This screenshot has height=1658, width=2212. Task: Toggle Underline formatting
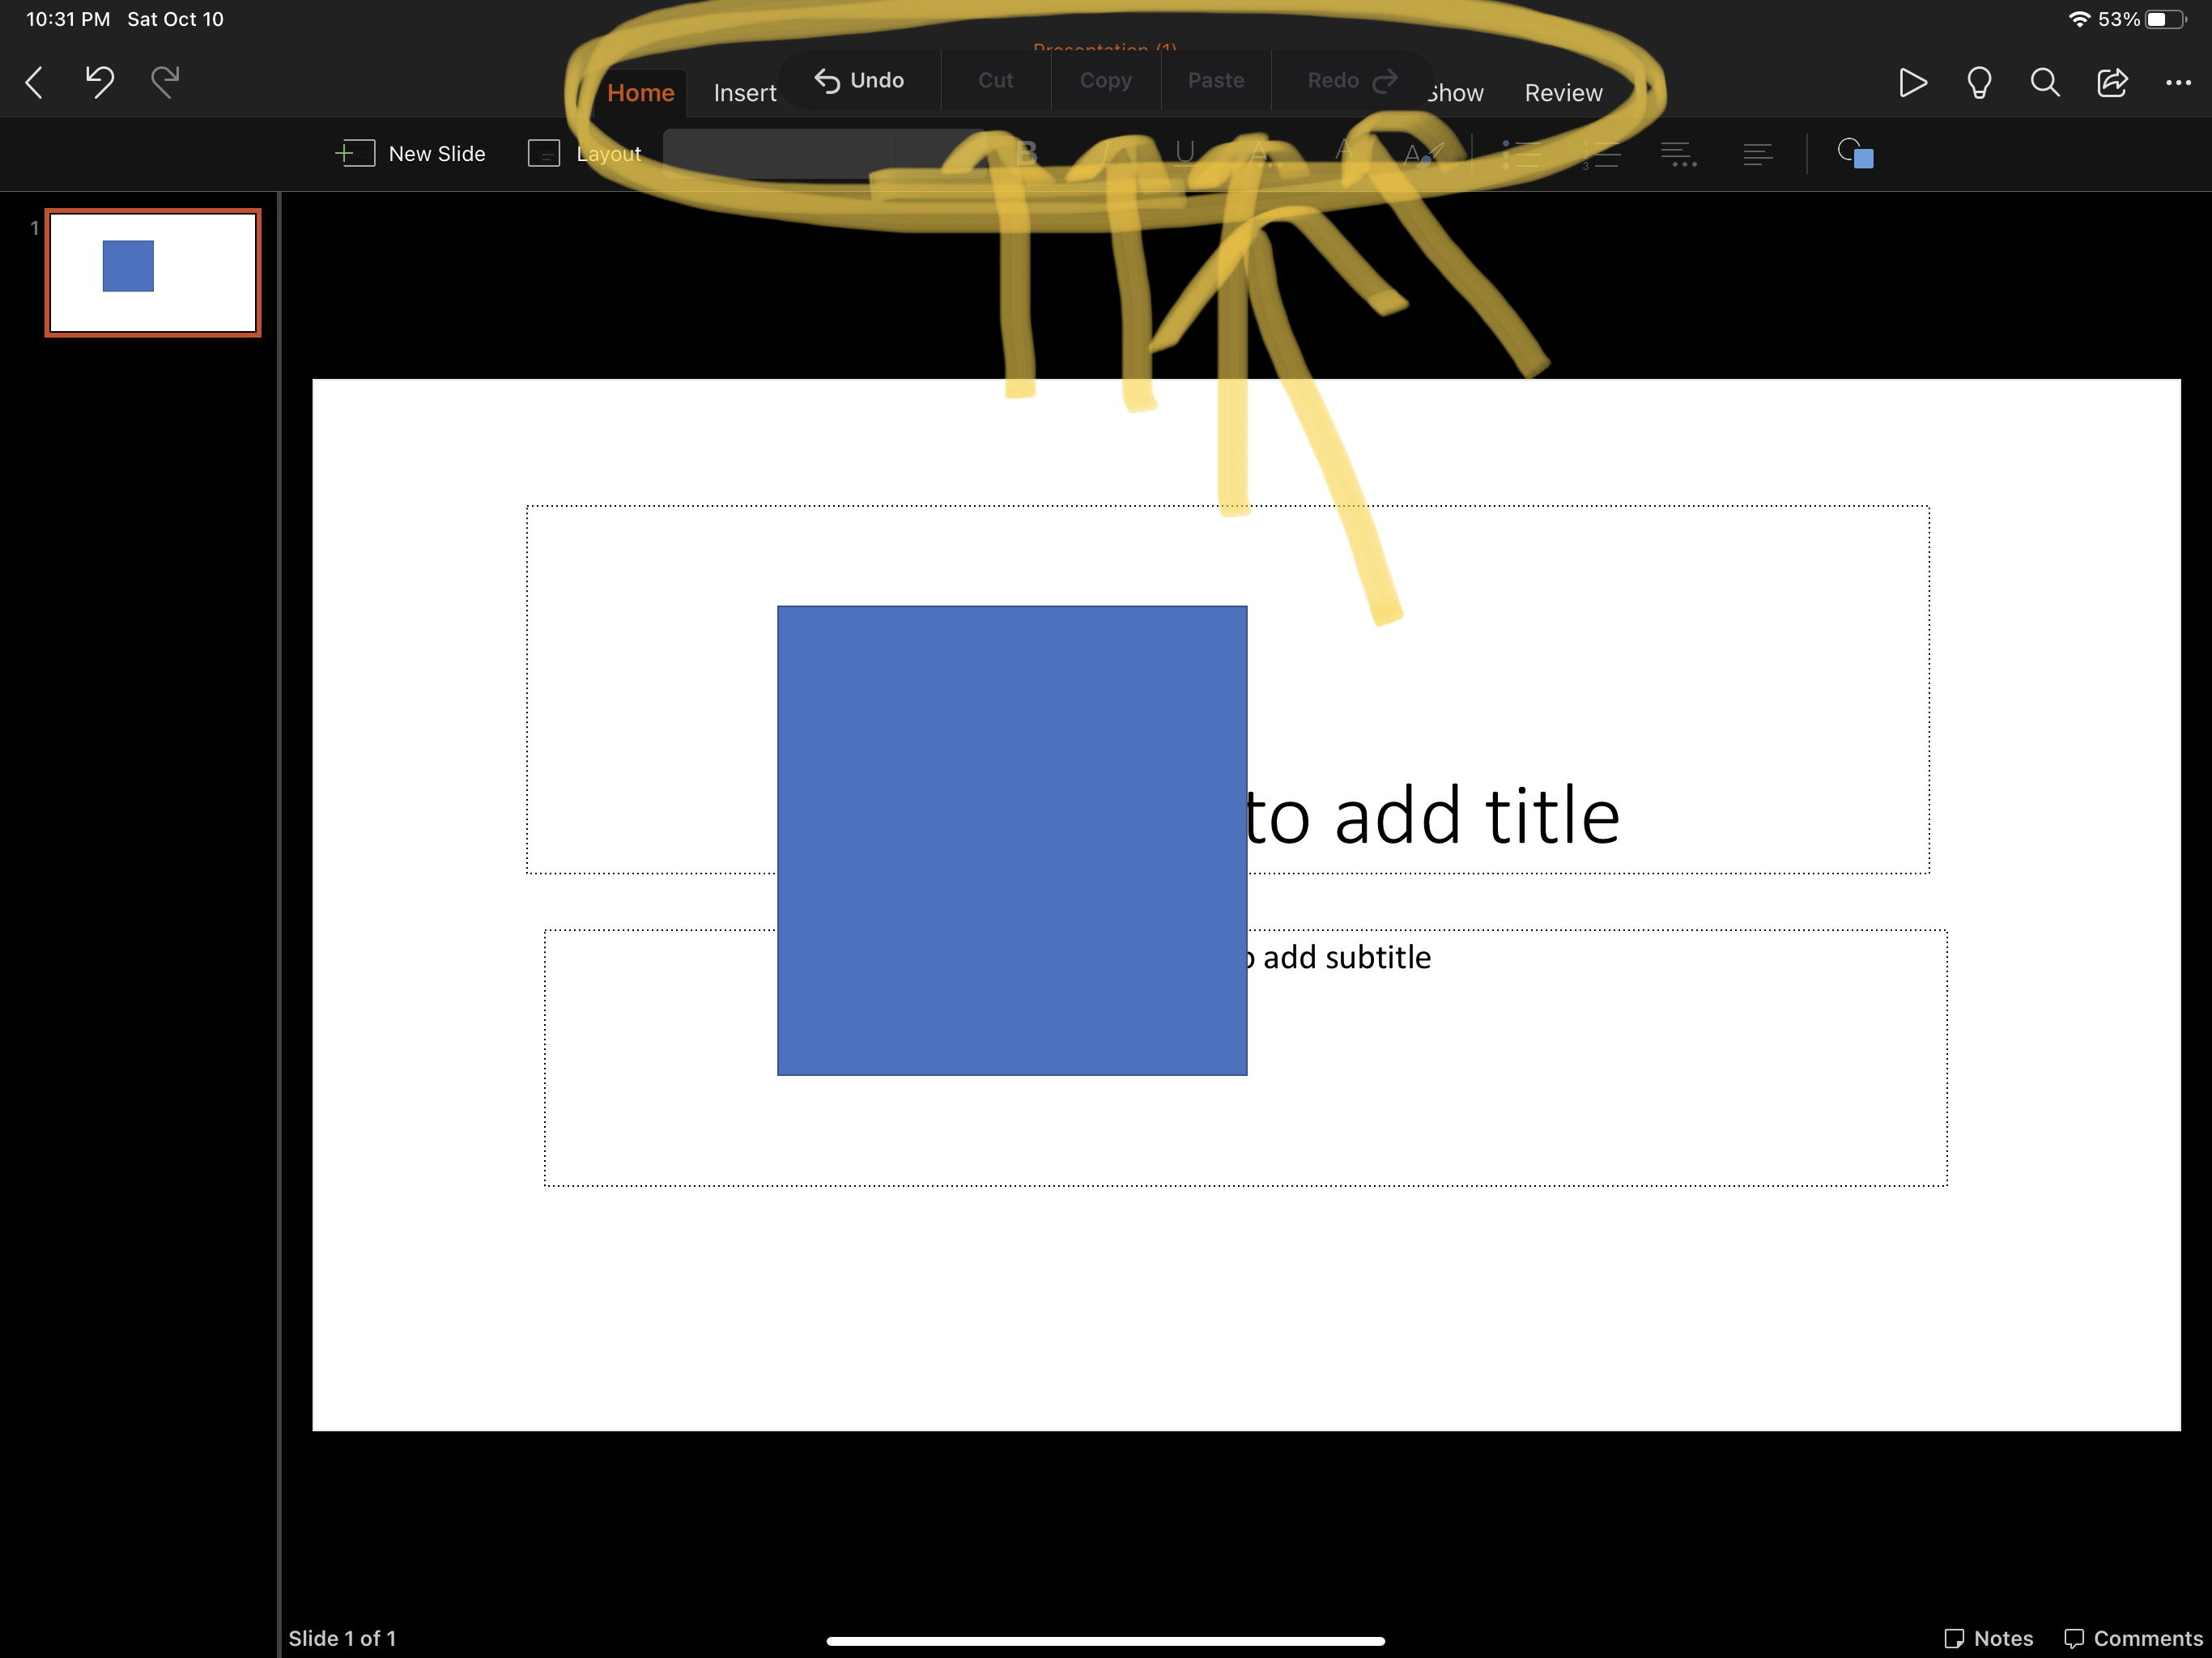point(1185,153)
